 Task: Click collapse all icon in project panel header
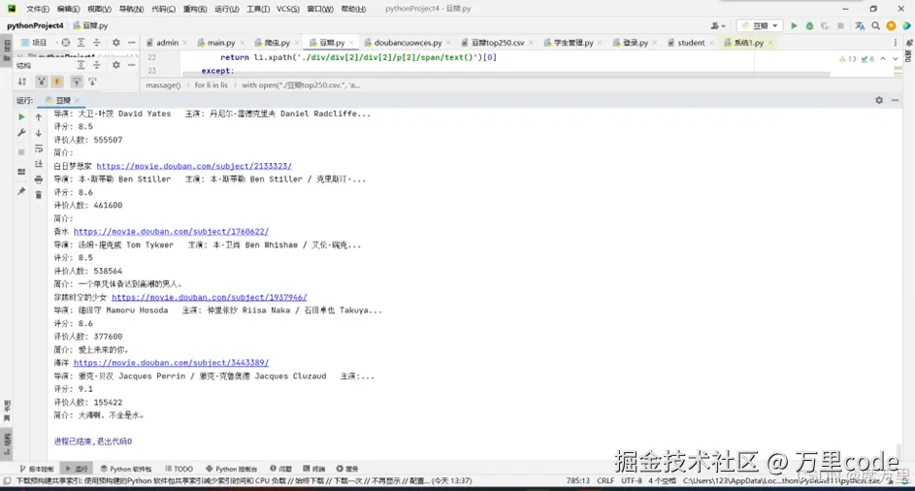[x=97, y=43]
